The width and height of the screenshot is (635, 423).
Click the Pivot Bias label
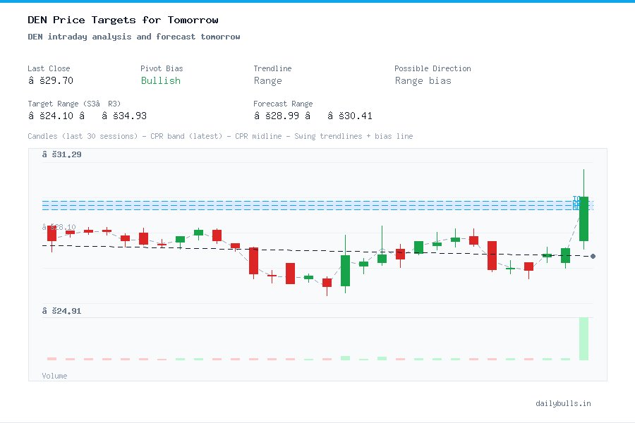tap(162, 68)
